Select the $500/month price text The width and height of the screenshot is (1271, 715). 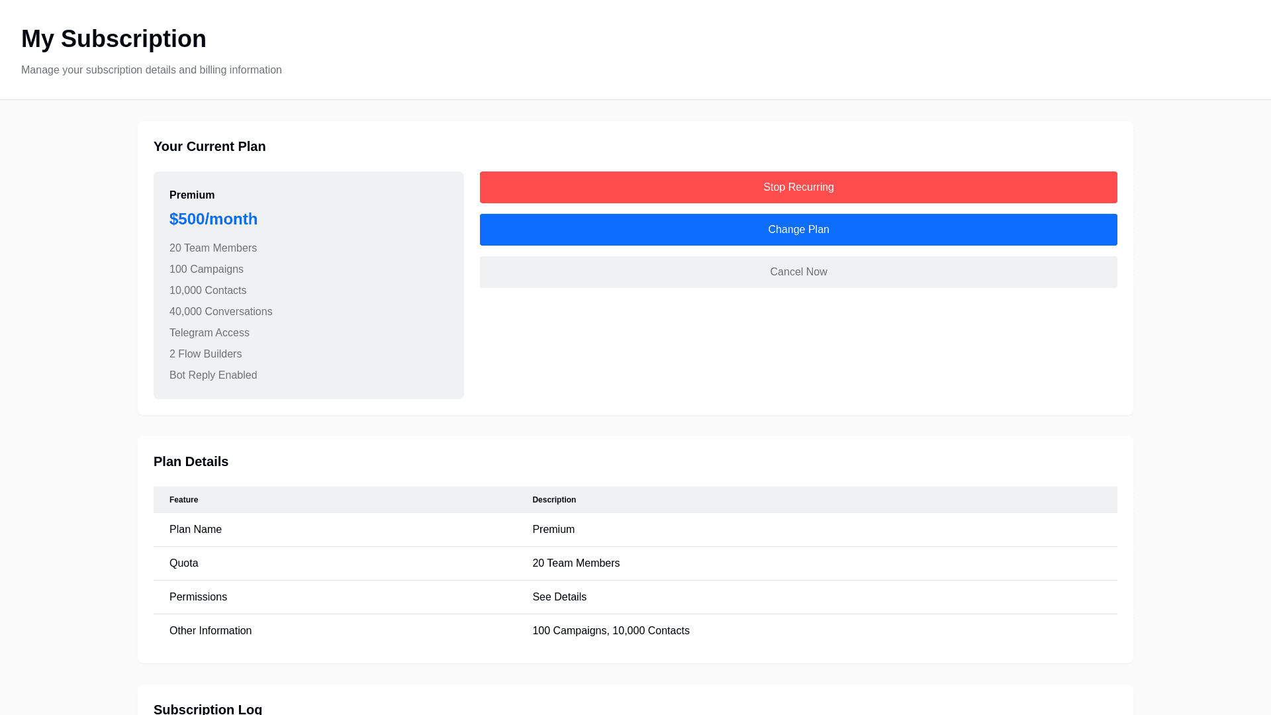(213, 219)
